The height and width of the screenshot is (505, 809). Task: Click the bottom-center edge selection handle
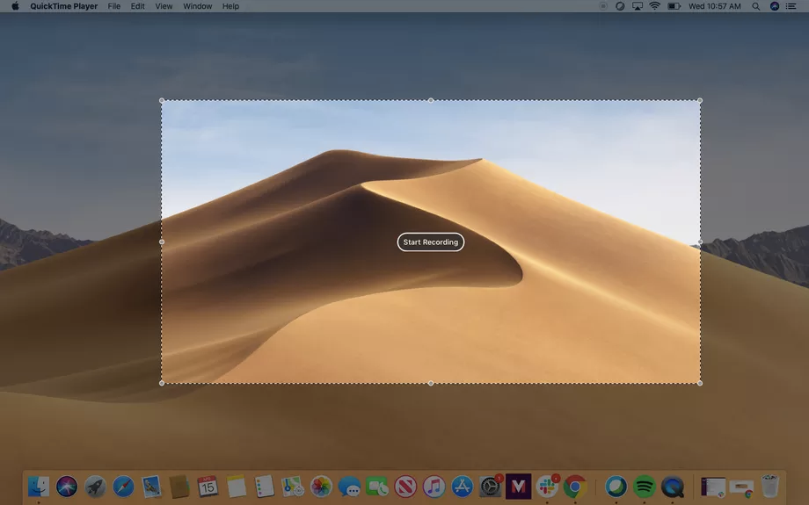[431, 383]
